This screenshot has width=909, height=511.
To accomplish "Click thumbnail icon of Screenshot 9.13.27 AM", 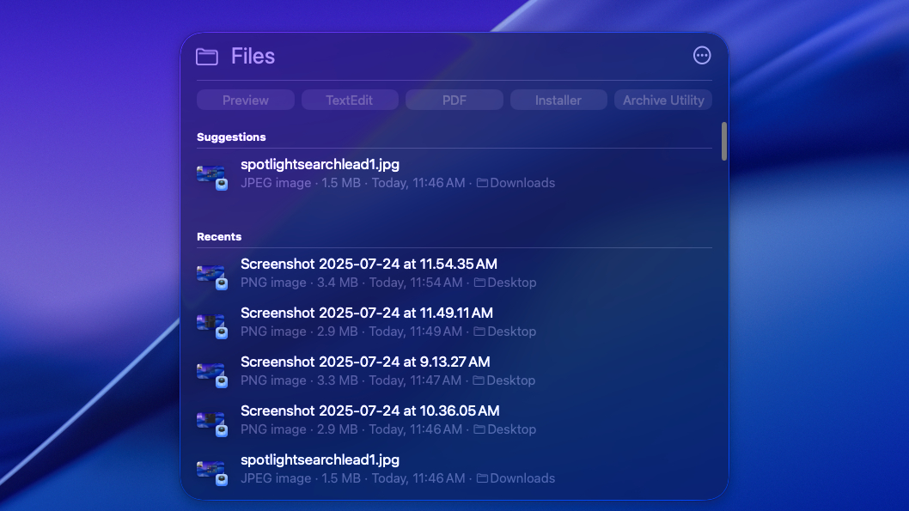I will pyautogui.click(x=211, y=373).
